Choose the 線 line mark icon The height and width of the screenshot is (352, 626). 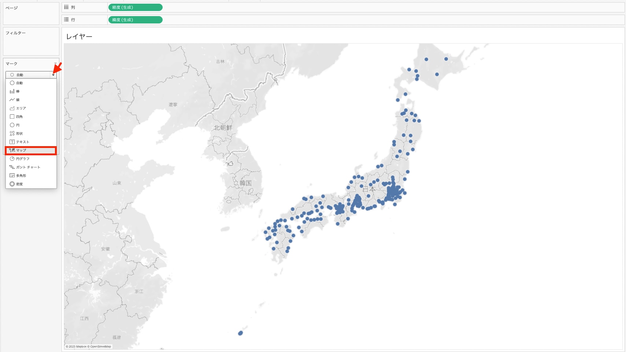pos(12,100)
